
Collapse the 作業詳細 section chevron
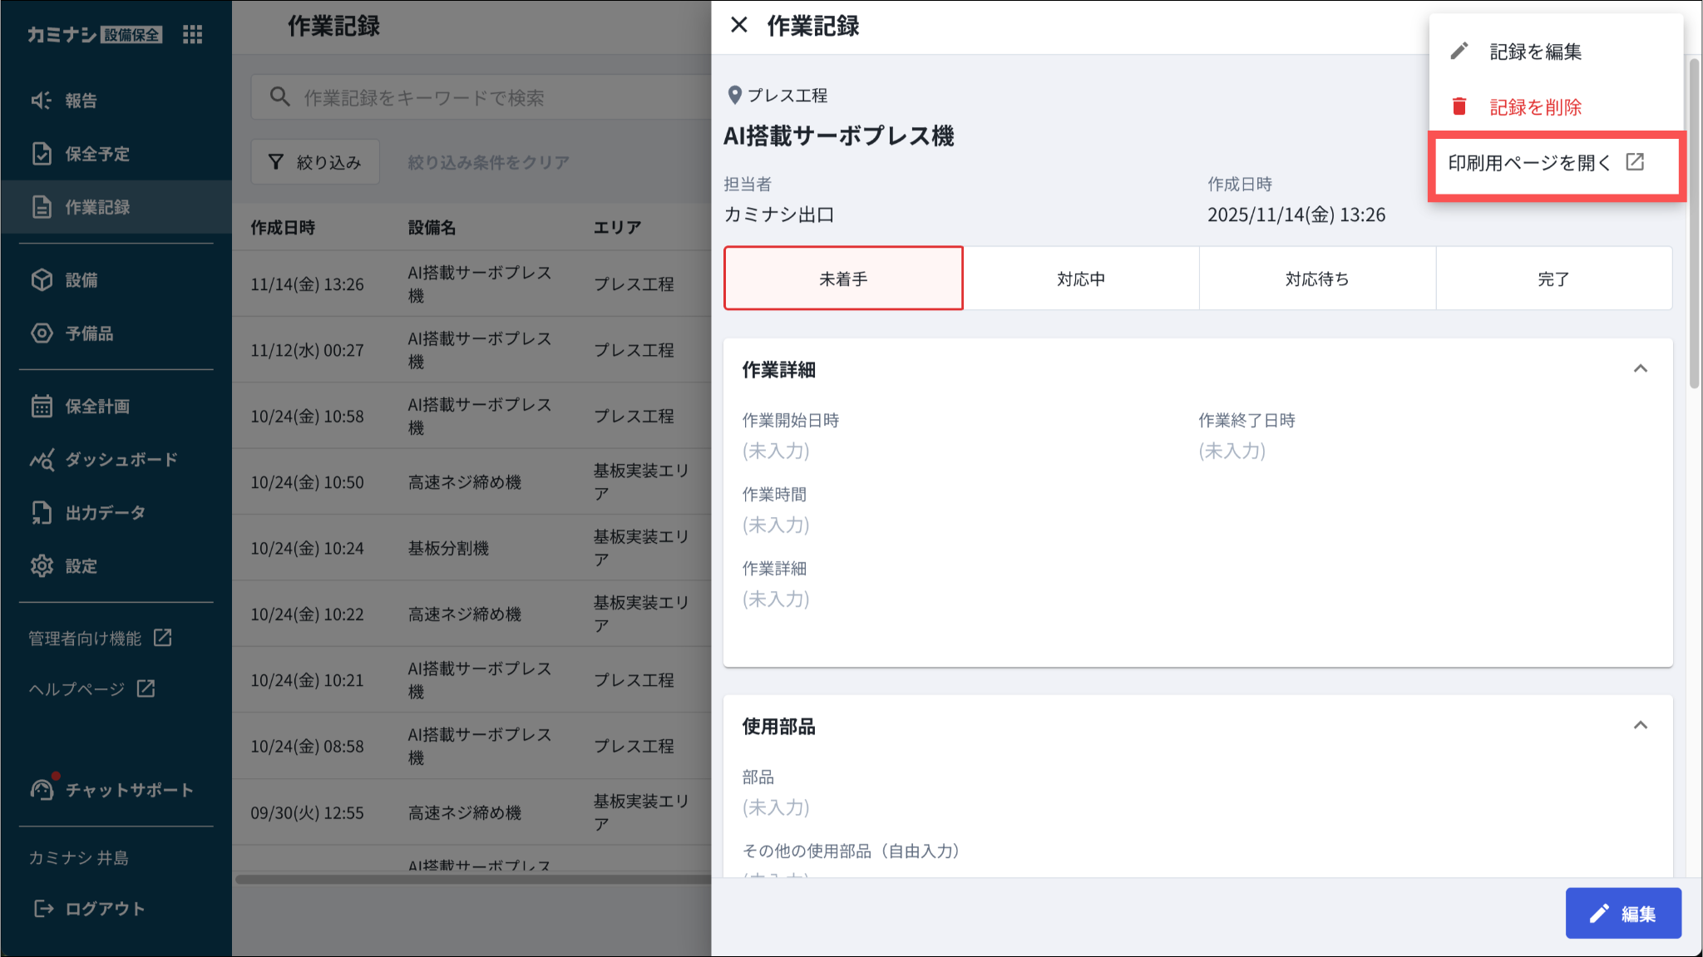[1640, 369]
